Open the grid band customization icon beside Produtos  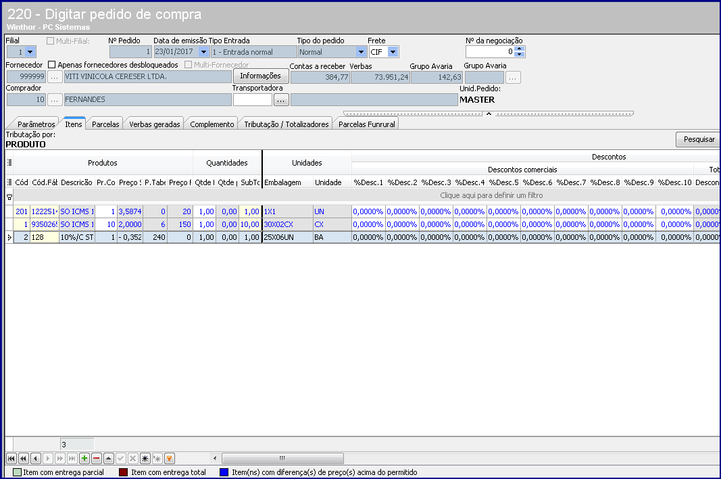point(9,163)
